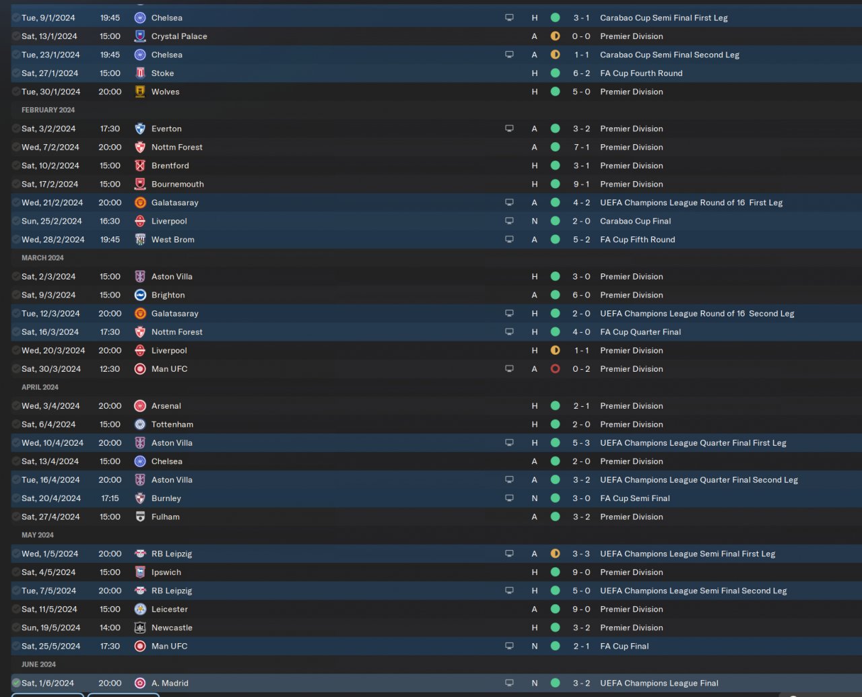Screen dimensions: 862x697
Task: Toggle the checkmark beside Sat, 3/2/2024
Action: [x=16, y=129]
